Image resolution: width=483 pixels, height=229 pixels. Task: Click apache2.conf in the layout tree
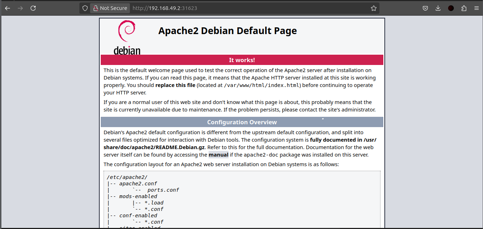(x=138, y=184)
